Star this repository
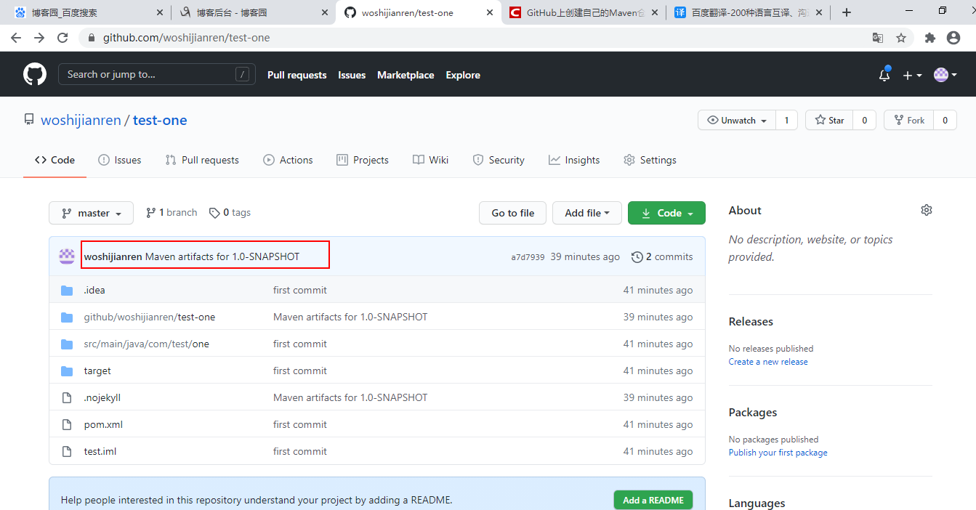The image size is (976, 510). [829, 121]
